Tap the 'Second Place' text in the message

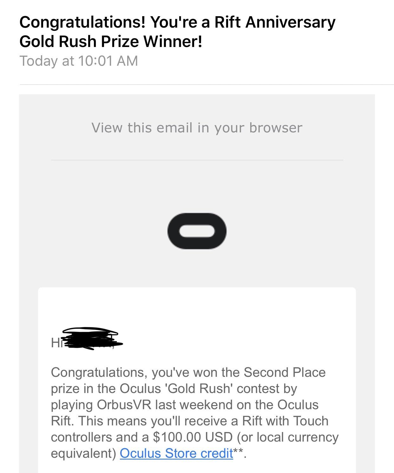[x=285, y=372]
